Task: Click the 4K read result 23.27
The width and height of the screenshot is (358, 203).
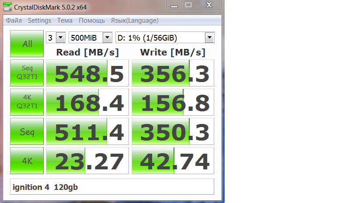Action: [87, 161]
